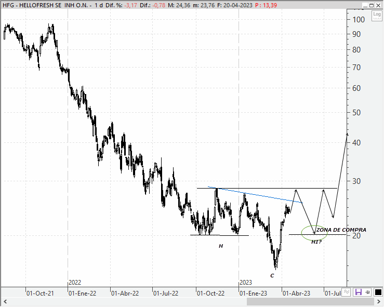384x307 pixels.
Task: Click the horizontal scrollbar right arrow
Action: coord(379,301)
